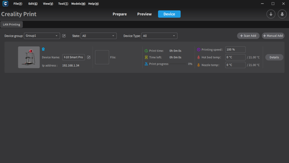Click the blue camera icon above Device Name
This screenshot has width=289, height=163.
pyautogui.click(x=43, y=49)
